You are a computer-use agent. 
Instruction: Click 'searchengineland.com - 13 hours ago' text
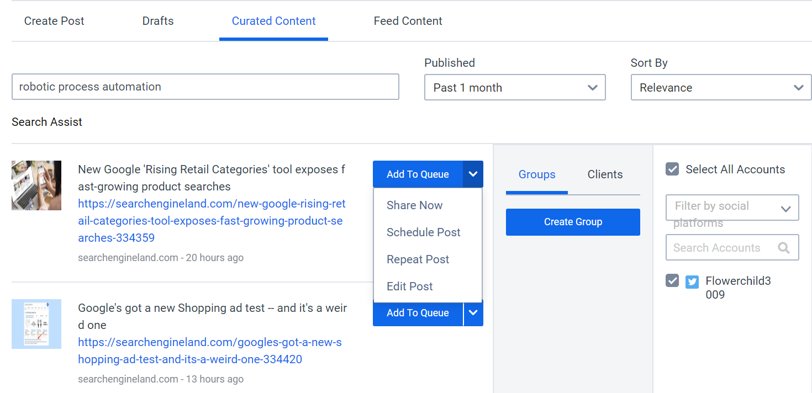click(161, 379)
